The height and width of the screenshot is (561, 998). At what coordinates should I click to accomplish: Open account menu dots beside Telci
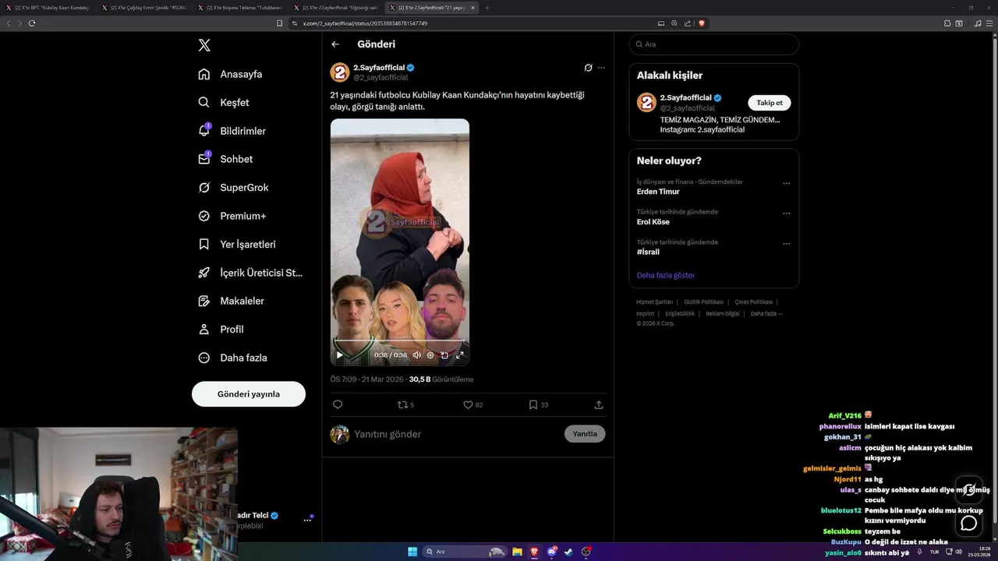click(307, 520)
